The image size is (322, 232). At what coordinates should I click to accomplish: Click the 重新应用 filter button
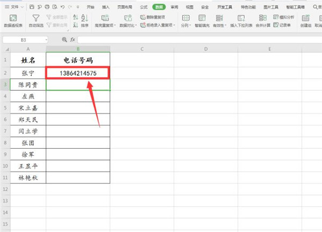57,25
